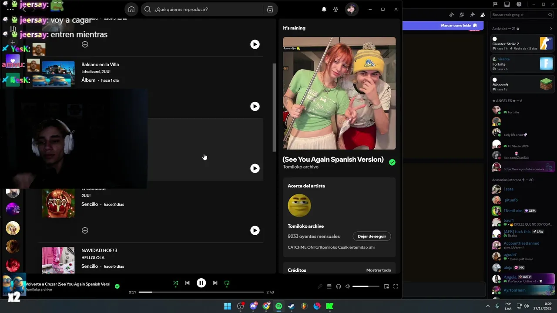Click the Dejar de seguir button
This screenshot has height=313, width=557.
pyautogui.click(x=372, y=236)
